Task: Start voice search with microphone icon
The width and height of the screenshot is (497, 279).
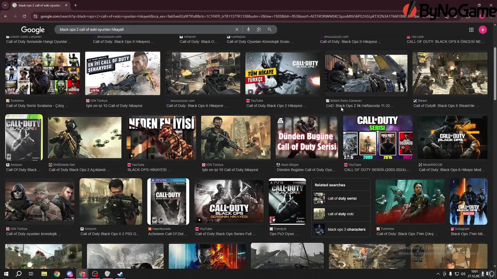Action: click(x=248, y=29)
